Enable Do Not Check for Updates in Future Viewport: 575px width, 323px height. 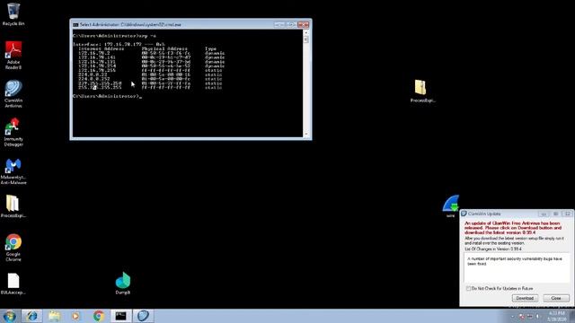(x=468, y=289)
